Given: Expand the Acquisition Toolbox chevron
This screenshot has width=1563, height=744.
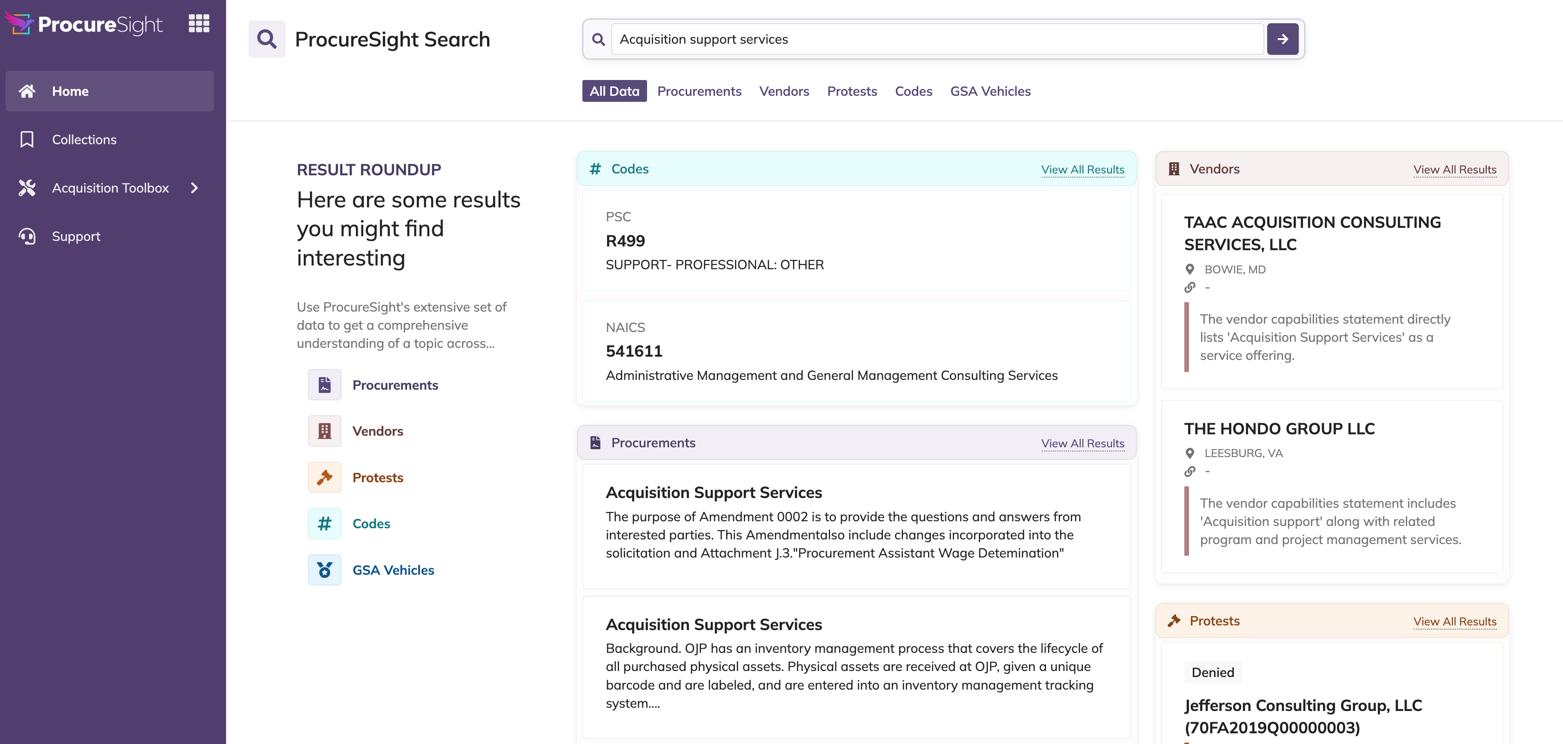Looking at the screenshot, I should (194, 188).
